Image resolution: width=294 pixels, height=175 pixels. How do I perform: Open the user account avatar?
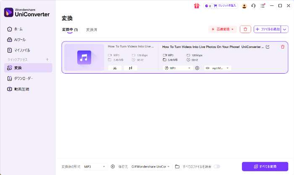point(244,6)
